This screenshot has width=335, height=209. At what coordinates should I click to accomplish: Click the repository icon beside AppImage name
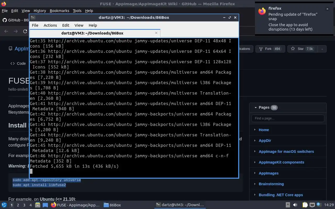tap(10, 49)
